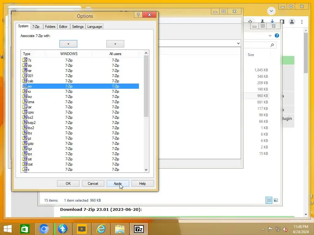Open Chrome three-dot menu

tap(302, 22)
